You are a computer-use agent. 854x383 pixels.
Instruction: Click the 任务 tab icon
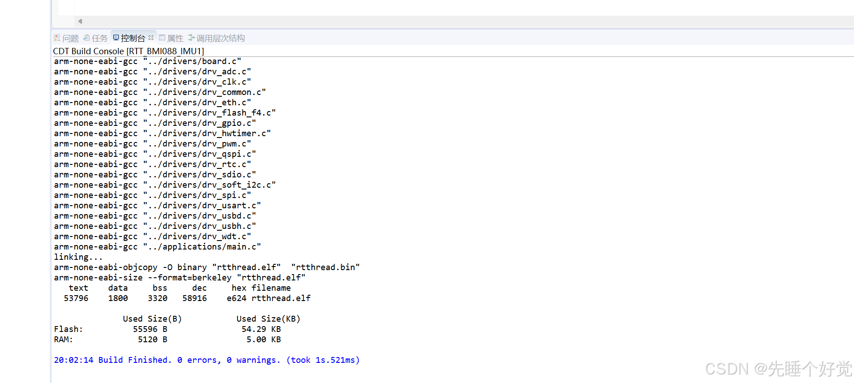click(x=87, y=38)
